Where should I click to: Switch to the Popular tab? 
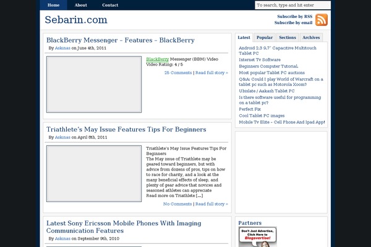(x=265, y=37)
